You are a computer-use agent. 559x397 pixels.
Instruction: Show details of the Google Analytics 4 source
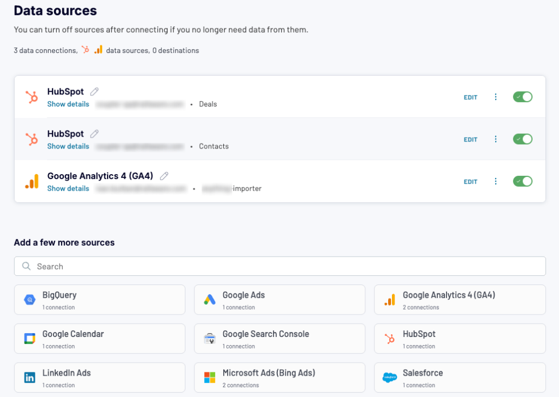68,188
